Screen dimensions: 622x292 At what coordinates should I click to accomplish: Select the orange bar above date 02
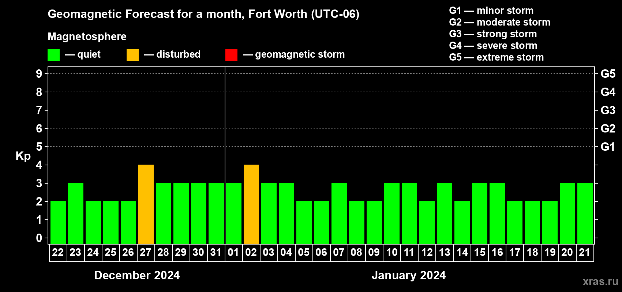point(251,204)
